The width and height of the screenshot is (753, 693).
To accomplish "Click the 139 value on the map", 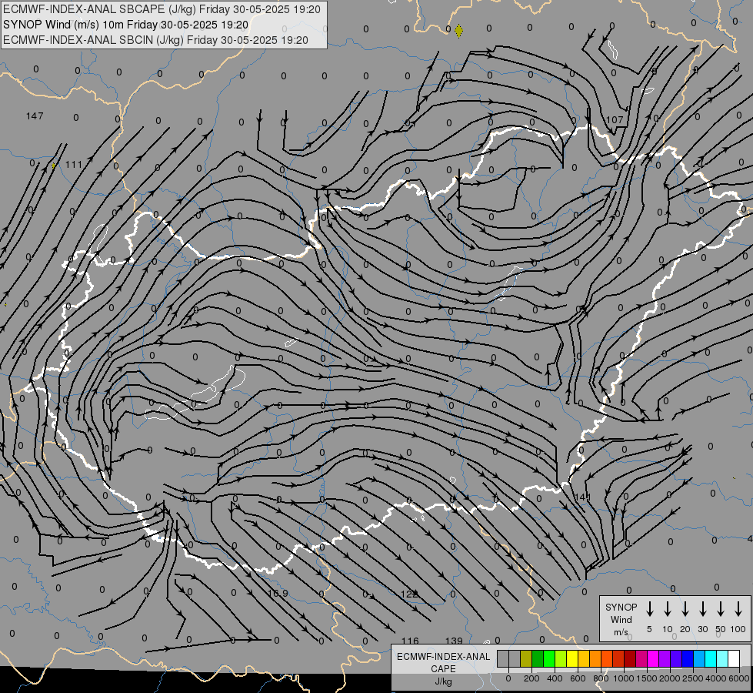I will click(x=454, y=641).
